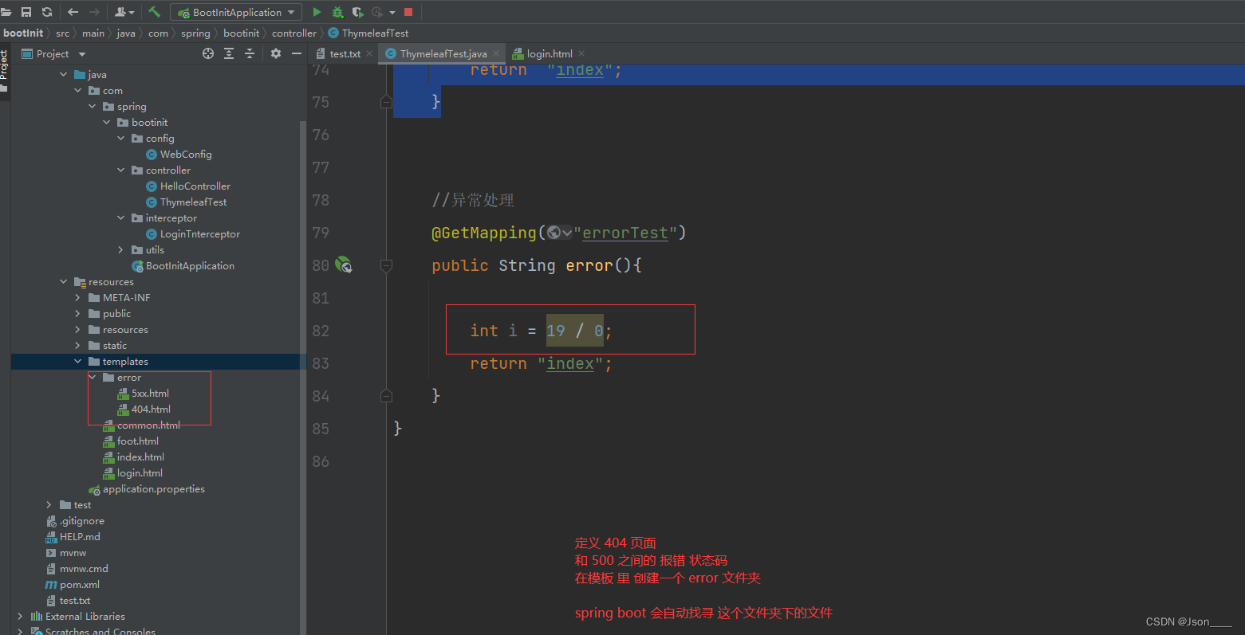The image size is (1245, 635).
Task: Switch to the login.html editor tab
Action: click(549, 53)
